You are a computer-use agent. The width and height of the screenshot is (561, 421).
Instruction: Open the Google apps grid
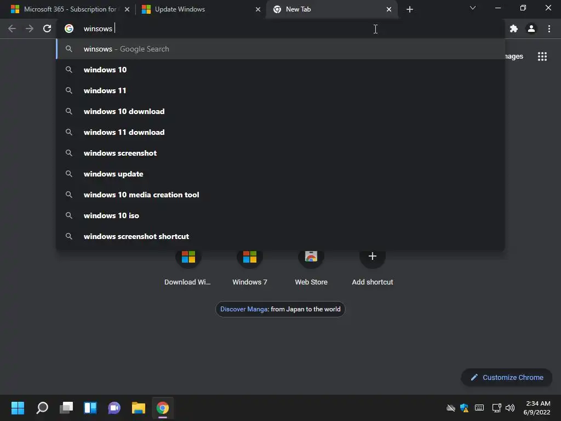pyautogui.click(x=542, y=56)
